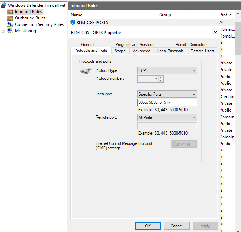Screen dimensions: 241x232
Task: Select the Outbound Rules tree icon
Action: point(10,18)
